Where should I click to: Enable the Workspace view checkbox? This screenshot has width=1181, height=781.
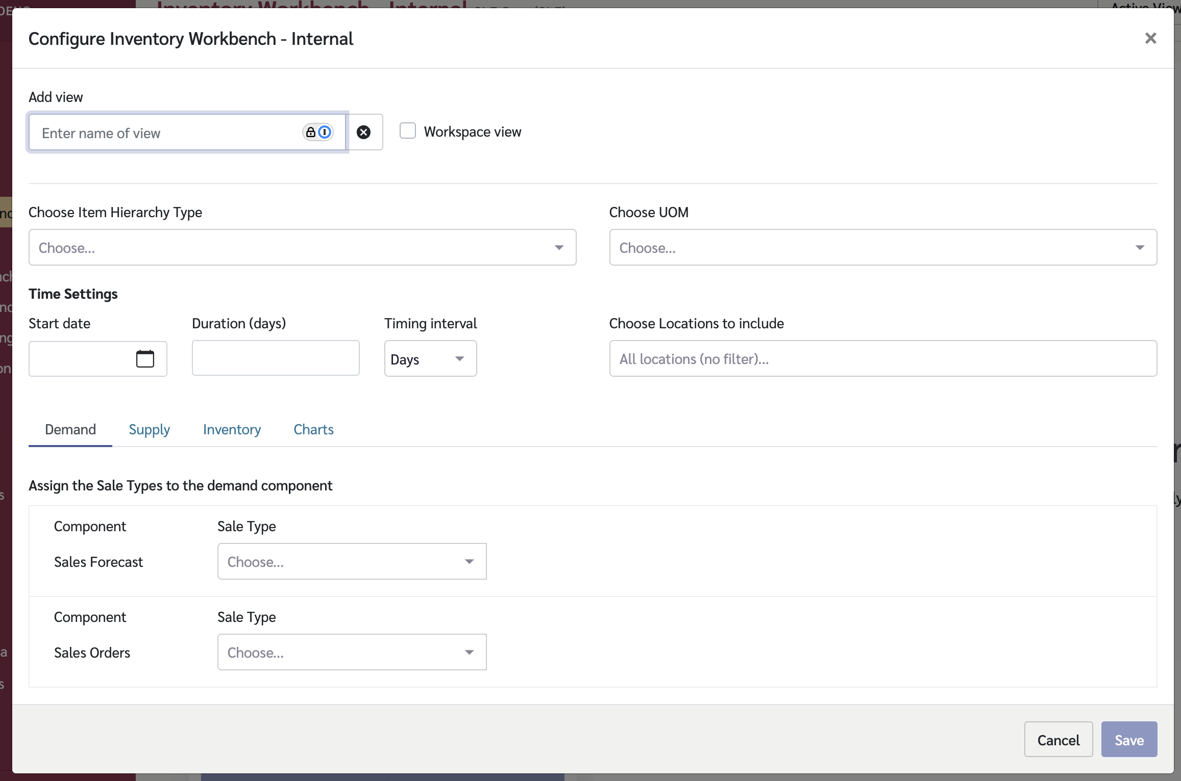407,131
